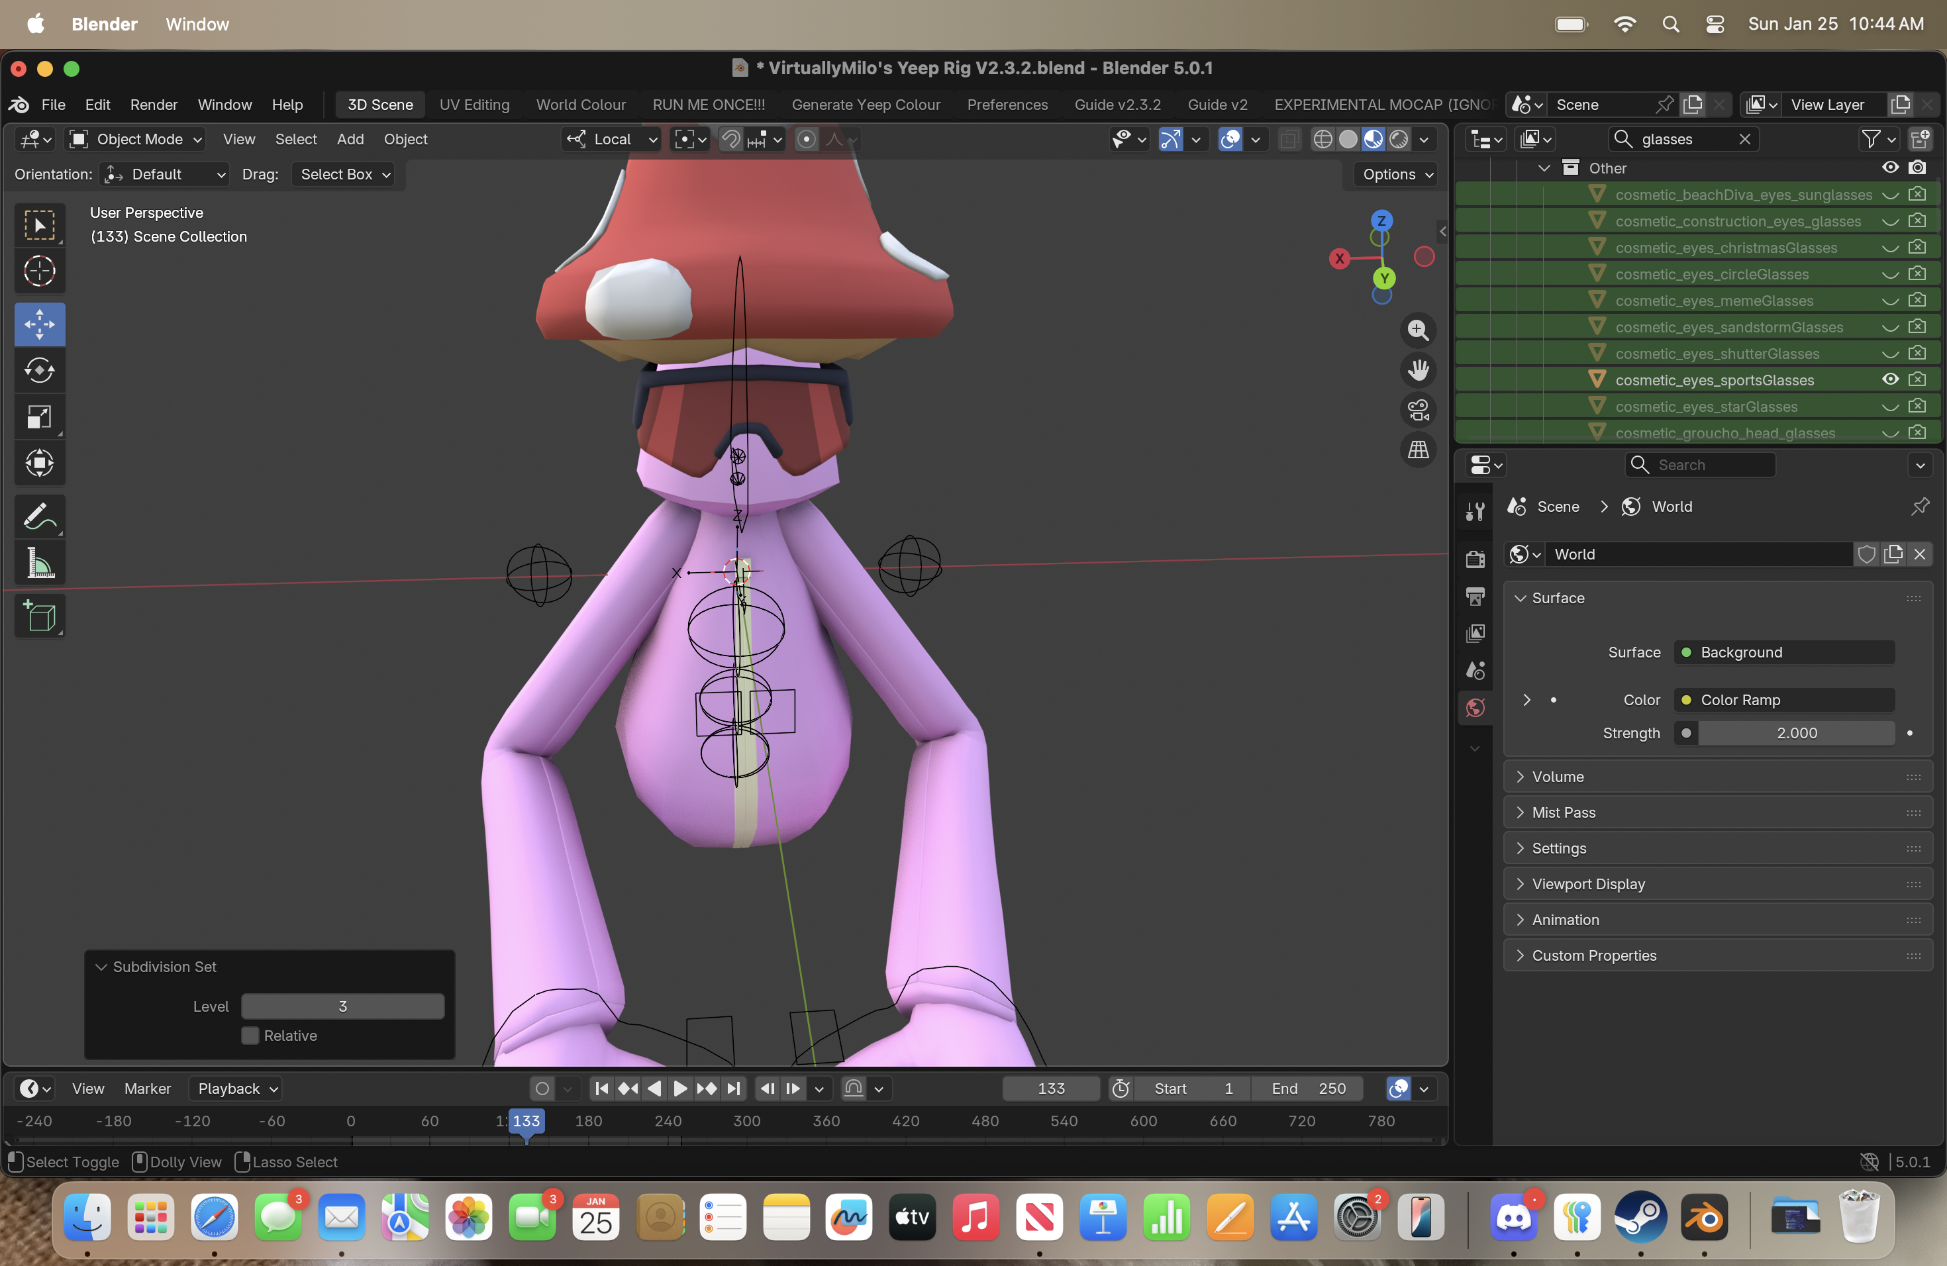Select the Add Cube tool
Screen dimensions: 1947x1266
[39, 616]
